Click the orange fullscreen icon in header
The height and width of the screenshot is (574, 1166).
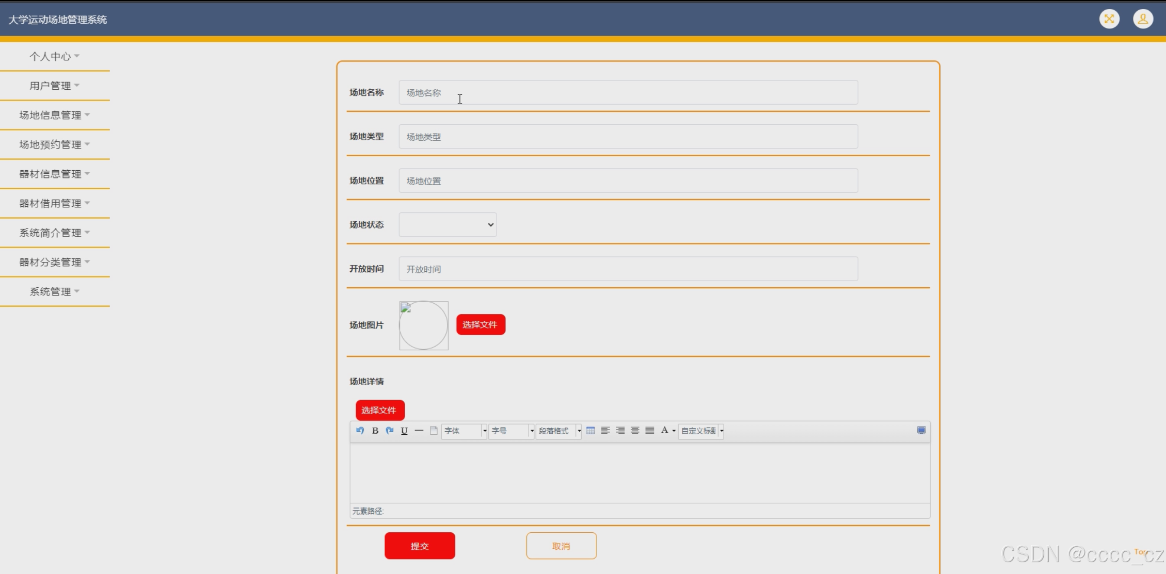pos(1109,19)
